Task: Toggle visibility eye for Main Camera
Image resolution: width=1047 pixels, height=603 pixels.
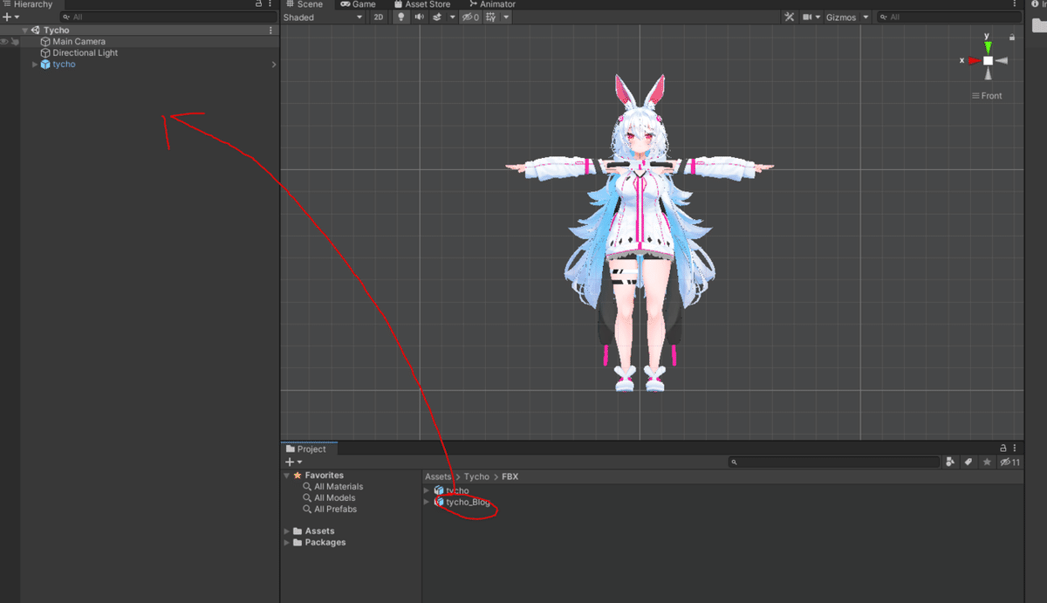Action: tap(5, 42)
